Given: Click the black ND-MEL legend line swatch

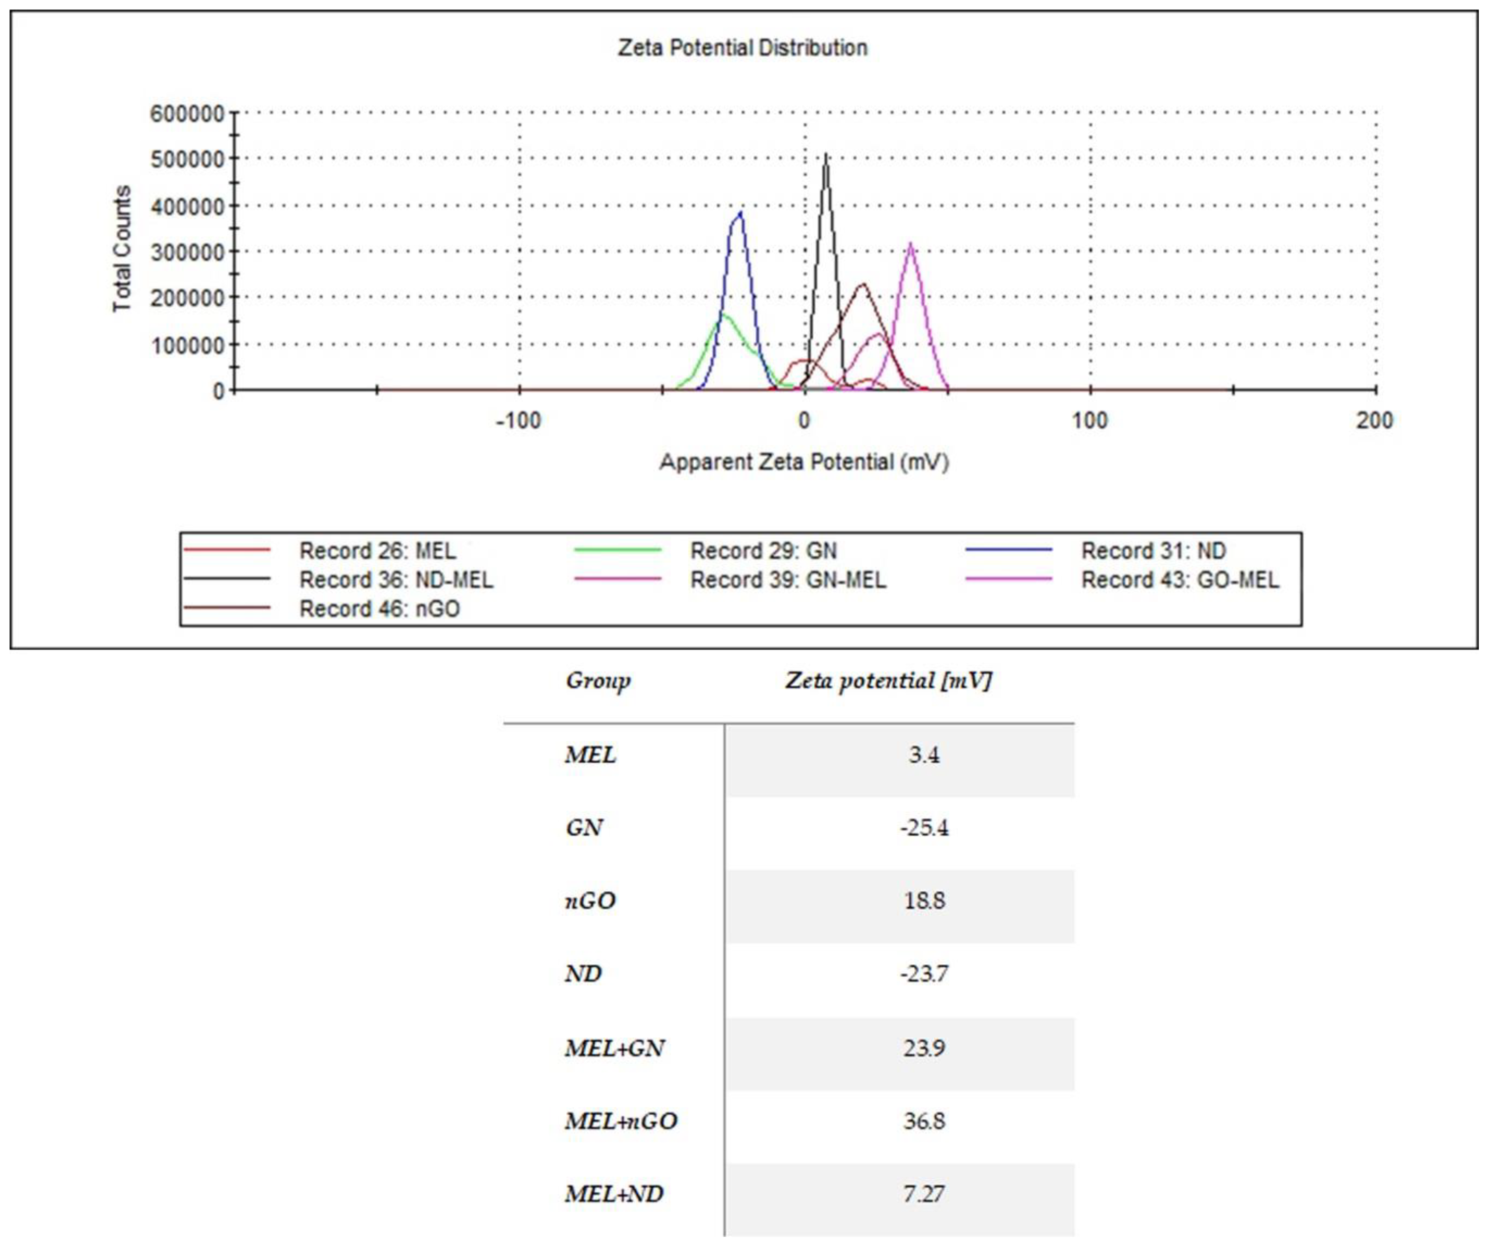Looking at the screenshot, I should [227, 578].
